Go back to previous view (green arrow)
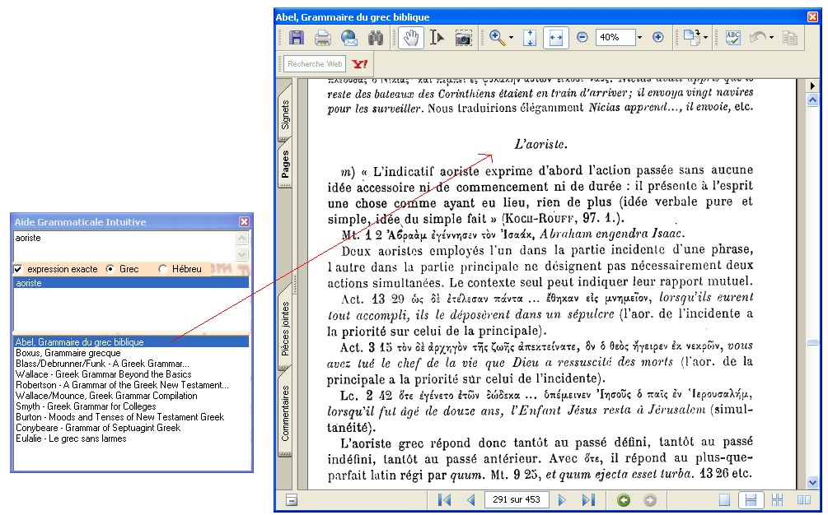 point(624,499)
